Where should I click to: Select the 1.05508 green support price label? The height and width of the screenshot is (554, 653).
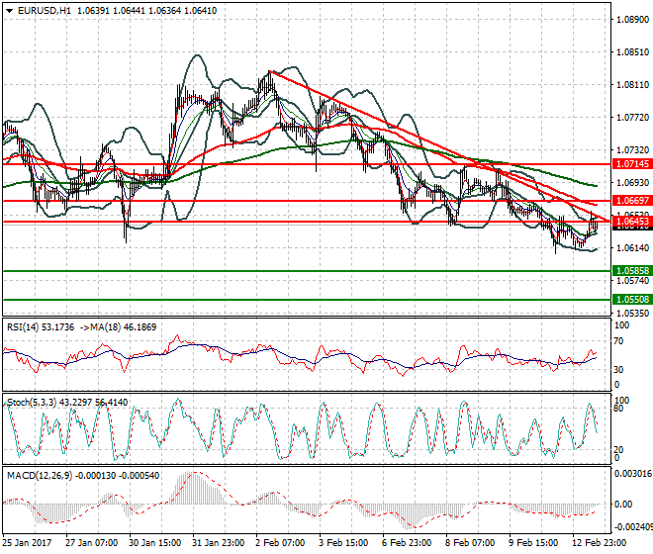click(632, 300)
